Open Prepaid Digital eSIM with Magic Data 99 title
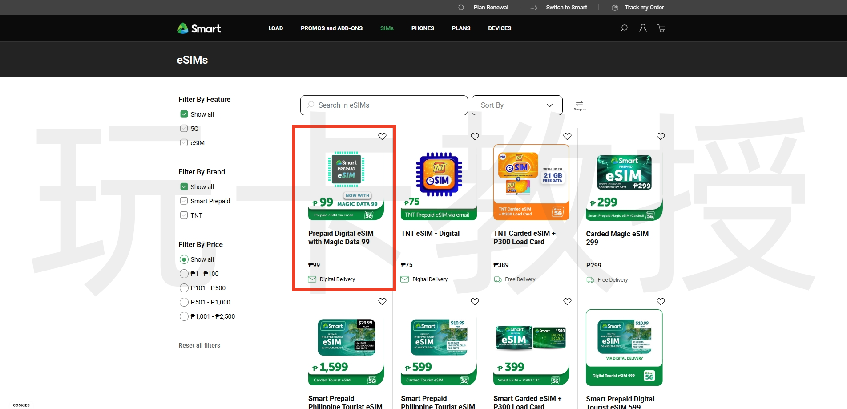This screenshot has width=847, height=409. click(341, 238)
